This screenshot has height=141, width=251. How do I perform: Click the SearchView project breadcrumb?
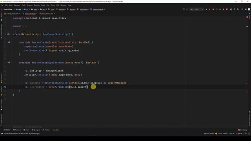[x=8, y=9]
